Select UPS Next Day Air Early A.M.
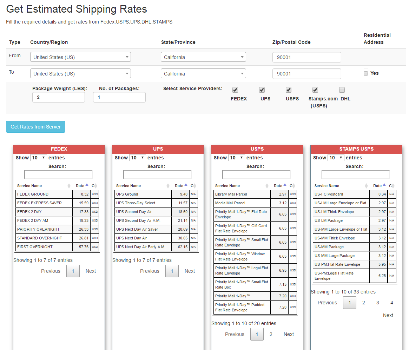 [x=156, y=247]
